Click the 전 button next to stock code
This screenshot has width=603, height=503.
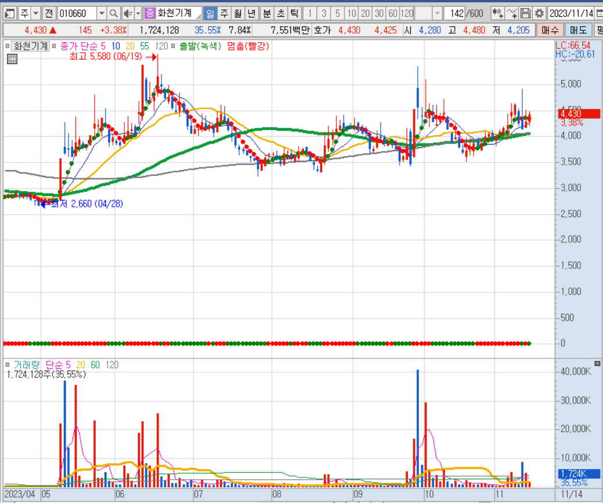49,14
